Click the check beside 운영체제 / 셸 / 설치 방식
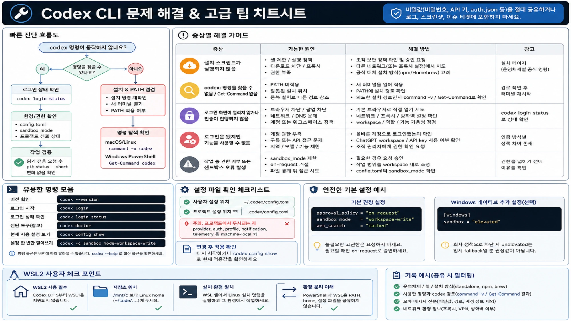This screenshot has height=321, width=571. 397,286
